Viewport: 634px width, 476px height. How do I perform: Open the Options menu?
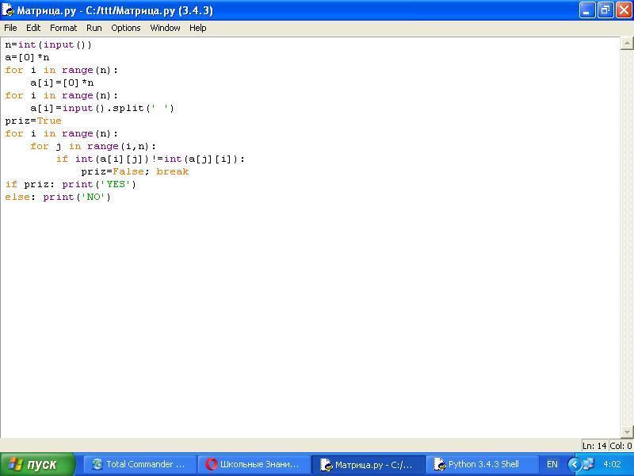click(126, 28)
